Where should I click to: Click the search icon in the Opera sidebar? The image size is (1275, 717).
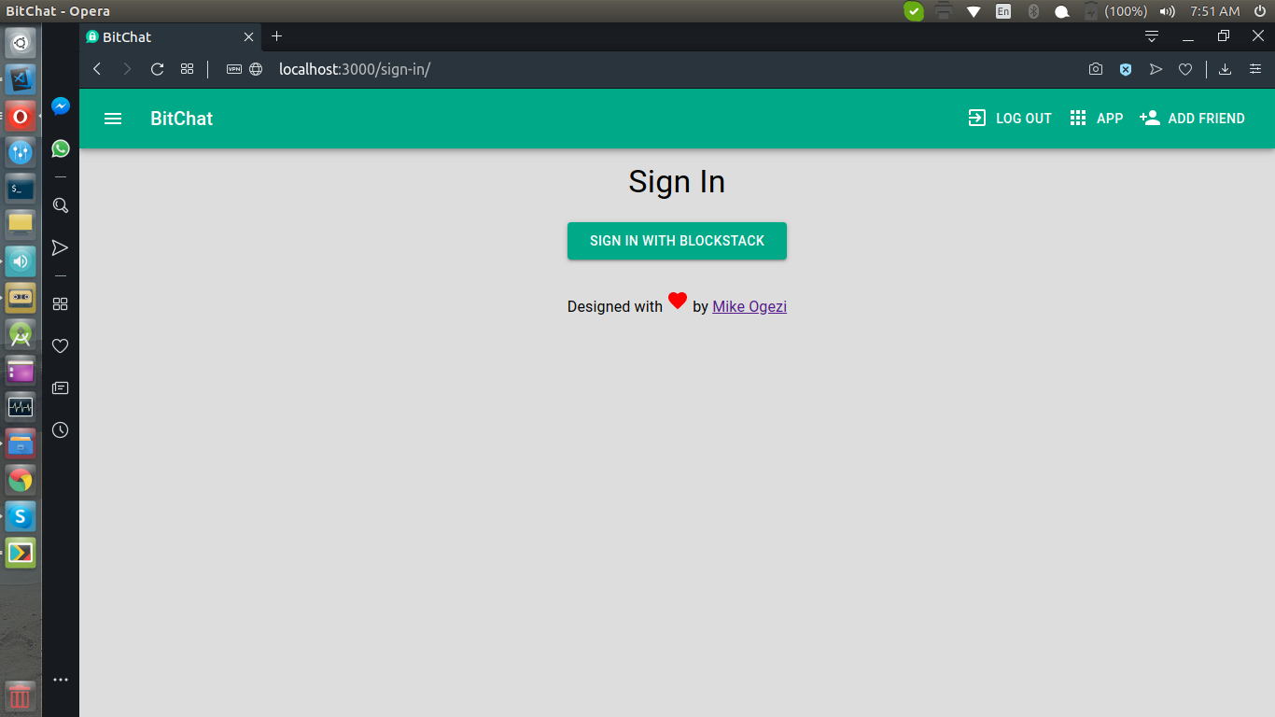[61, 205]
